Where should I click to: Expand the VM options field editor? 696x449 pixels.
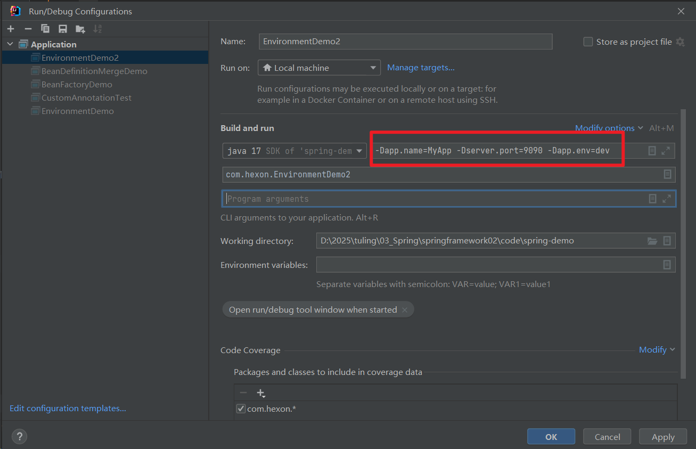click(666, 151)
